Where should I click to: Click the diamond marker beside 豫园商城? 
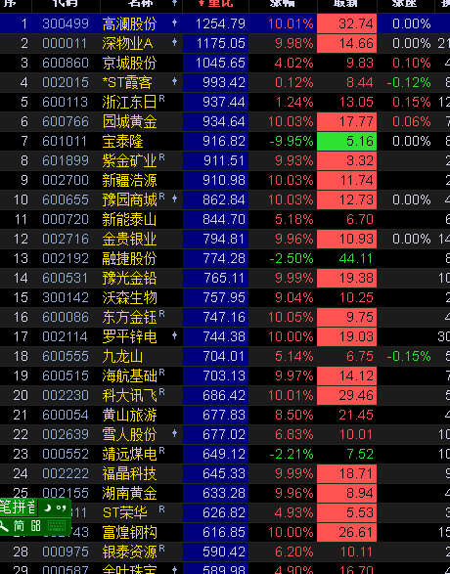point(175,199)
